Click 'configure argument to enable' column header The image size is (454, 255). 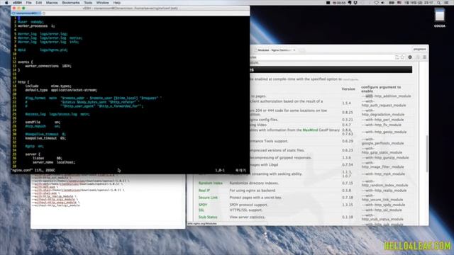click(381, 89)
